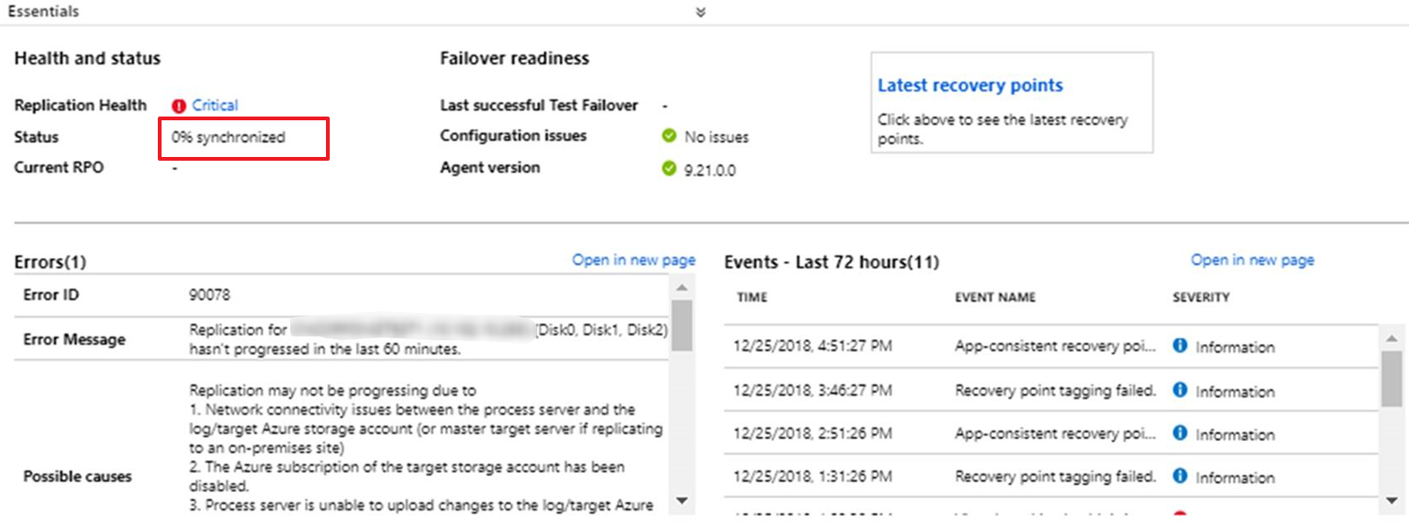Open Events list in new page

(x=1252, y=260)
